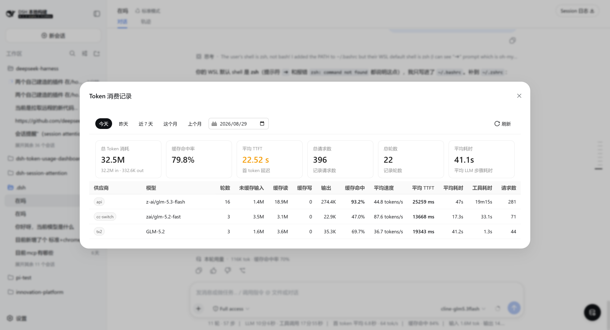This screenshot has height=330, width=610.
Task: Select the 今天 filter tab
Action: pos(104,124)
